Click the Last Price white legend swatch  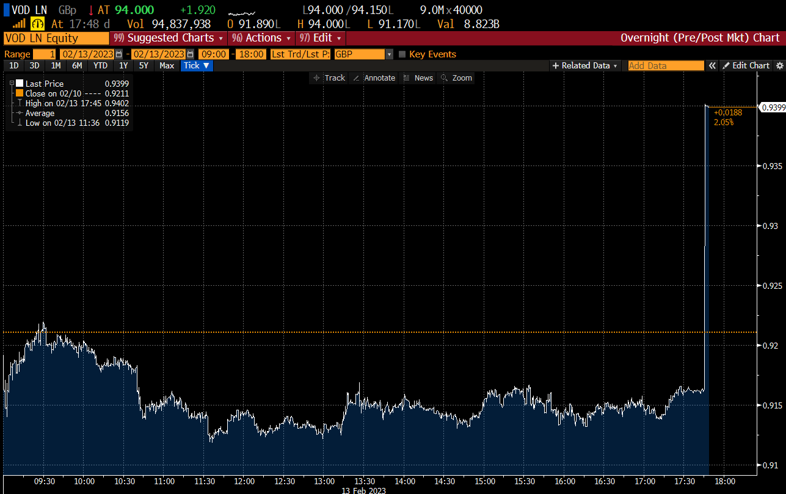20,84
